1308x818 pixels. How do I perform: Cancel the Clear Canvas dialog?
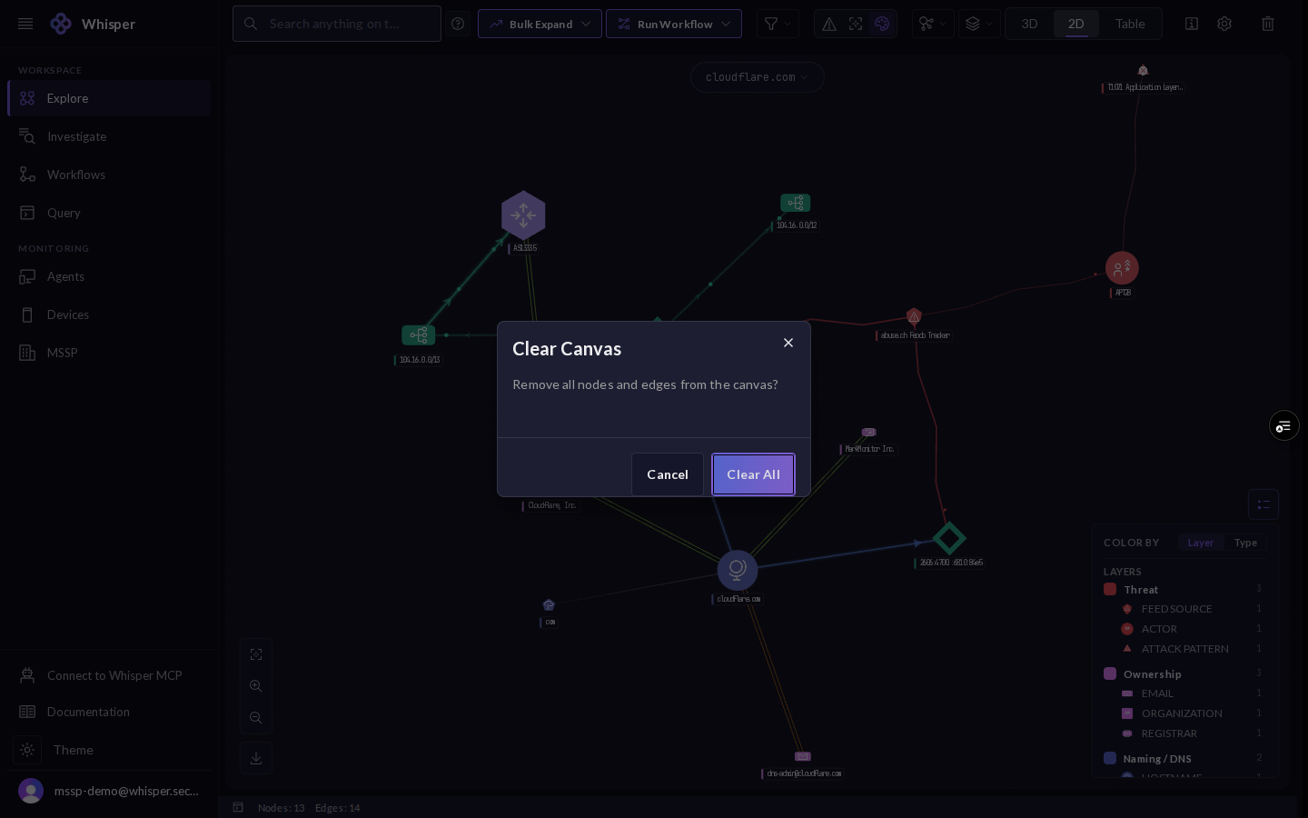pos(668,474)
